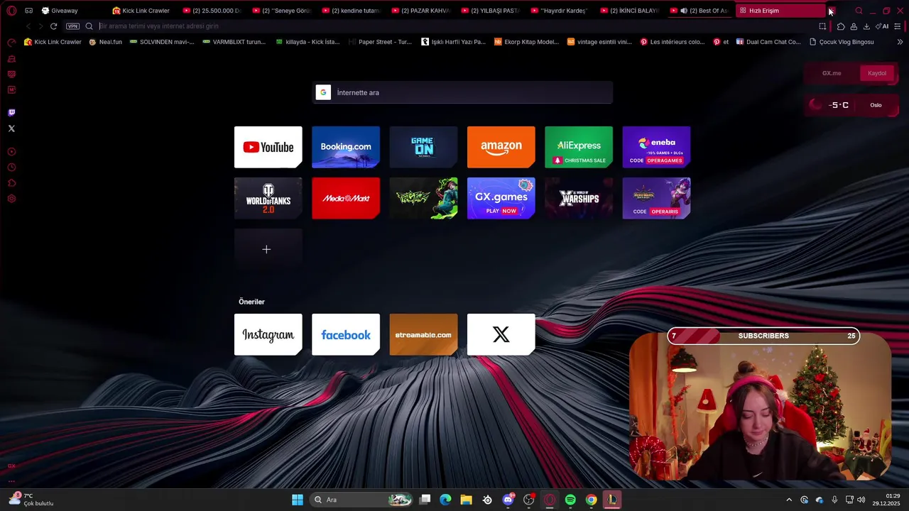Viewport: 909px width, 511px height.
Task: Click the address bar input field
Action: click(x=454, y=26)
